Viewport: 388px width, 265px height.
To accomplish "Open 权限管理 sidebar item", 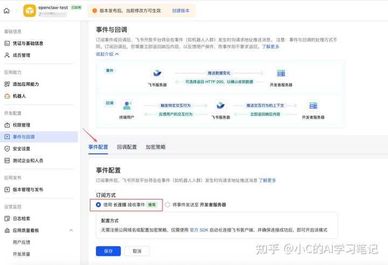I will [21, 125].
